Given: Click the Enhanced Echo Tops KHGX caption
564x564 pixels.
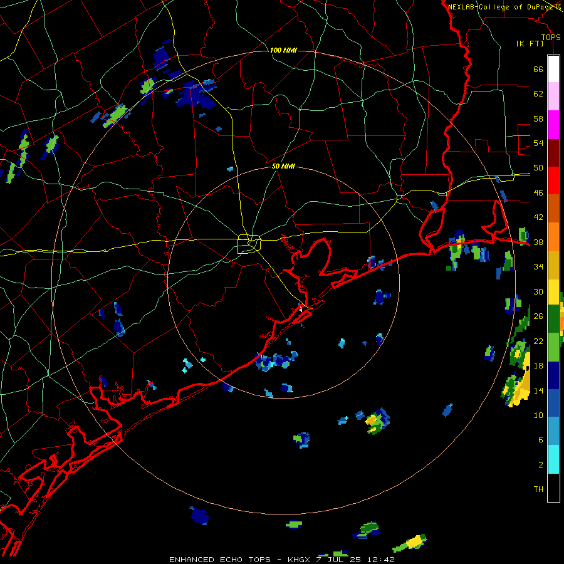Looking at the screenshot, I should pyautogui.click(x=282, y=560).
